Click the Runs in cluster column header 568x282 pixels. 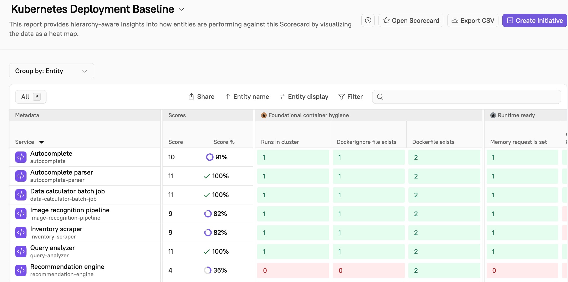click(x=280, y=142)
